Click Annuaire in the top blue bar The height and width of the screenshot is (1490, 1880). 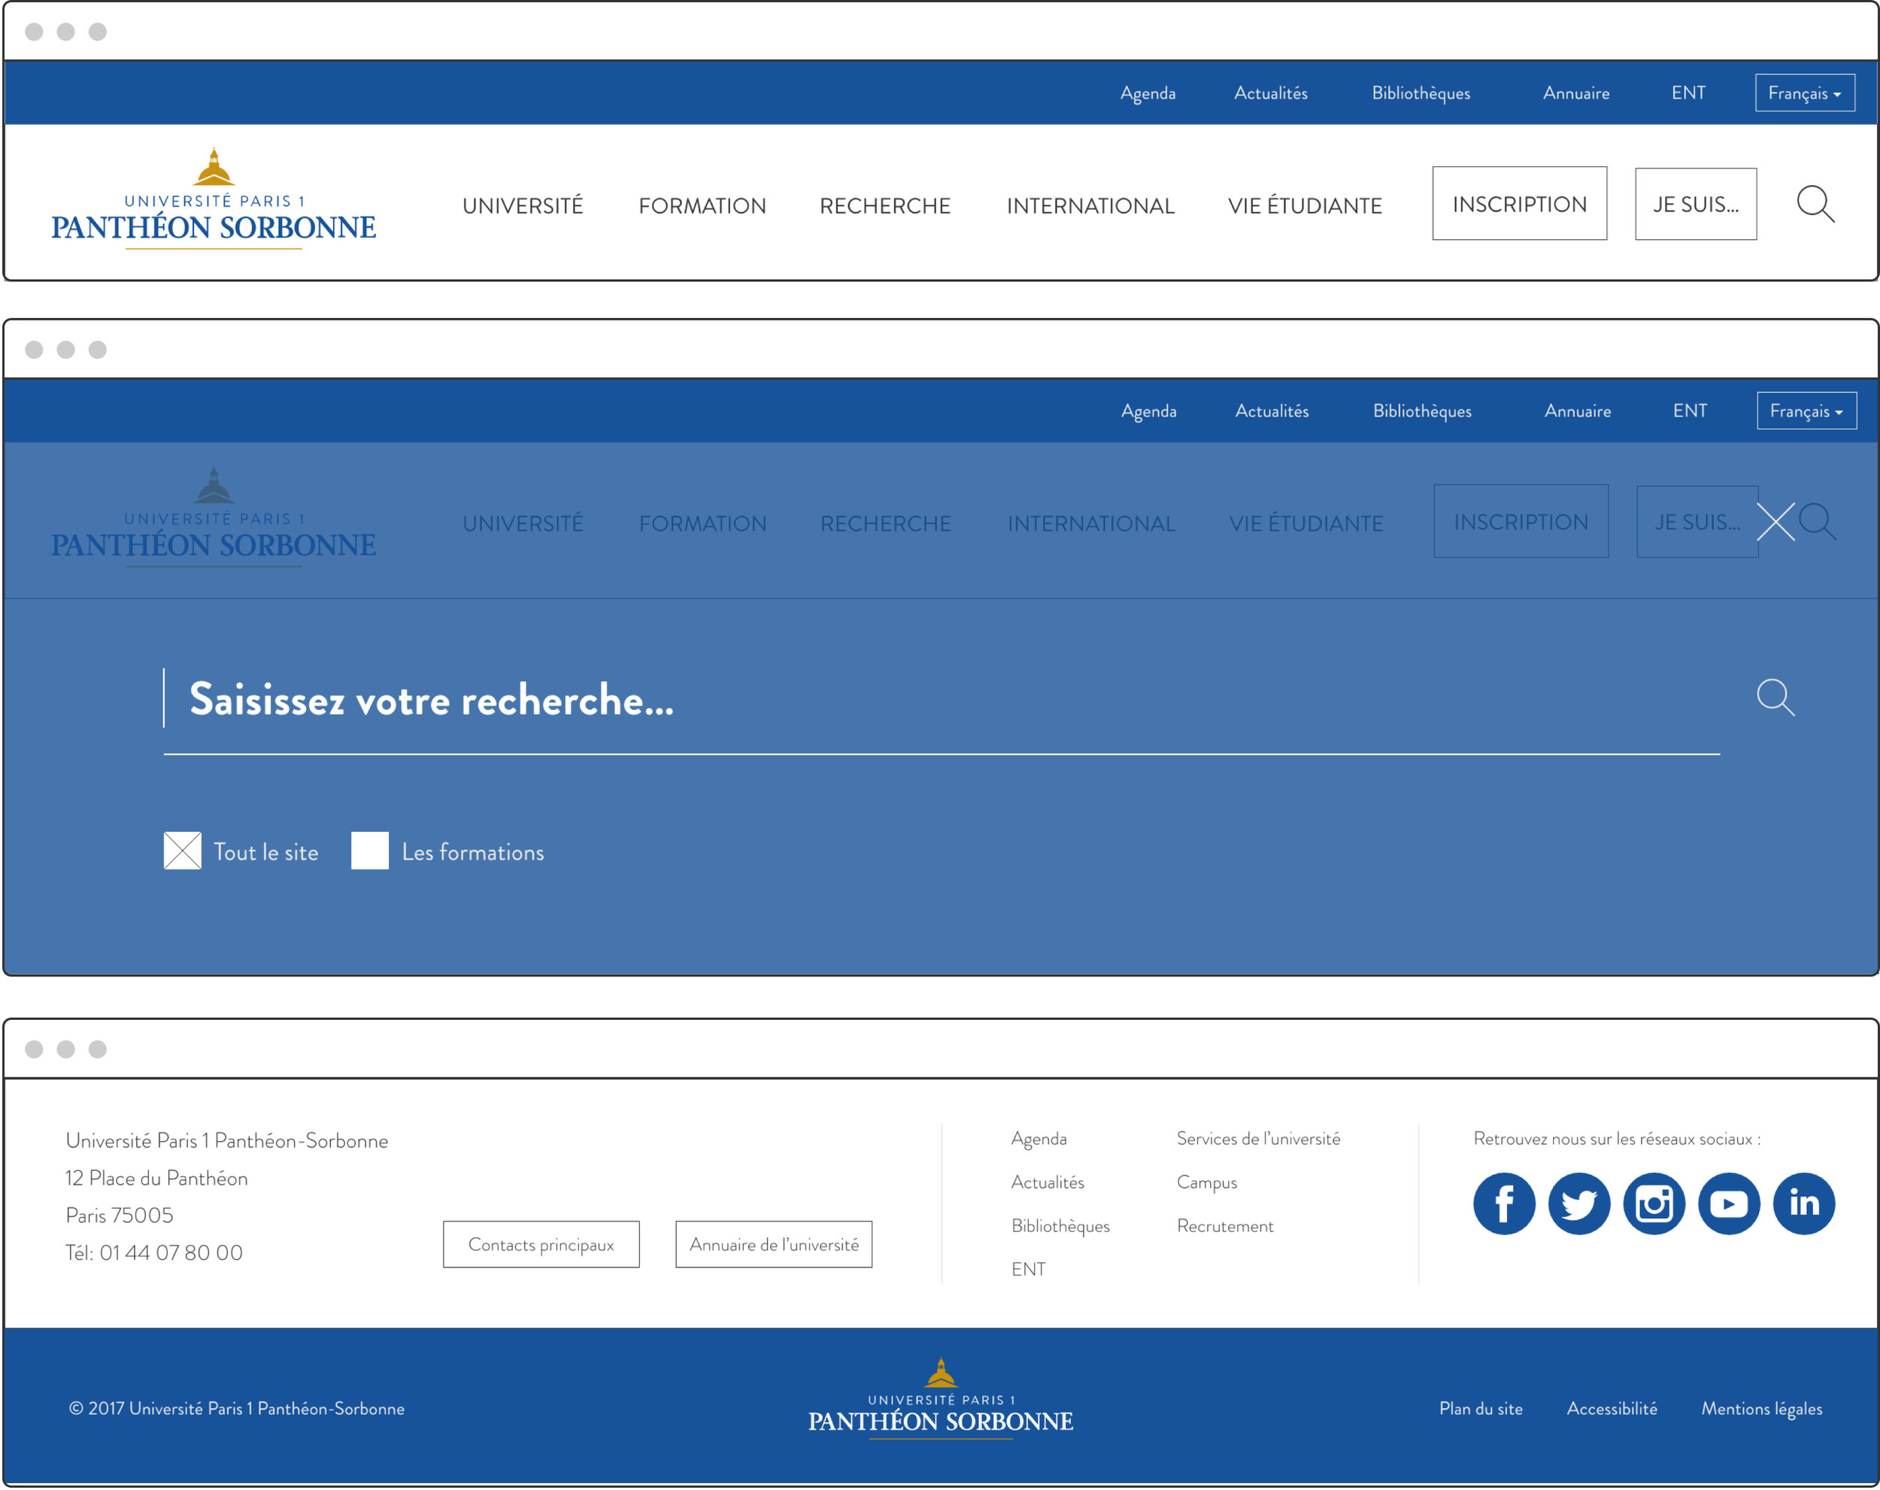[1576, 93]
